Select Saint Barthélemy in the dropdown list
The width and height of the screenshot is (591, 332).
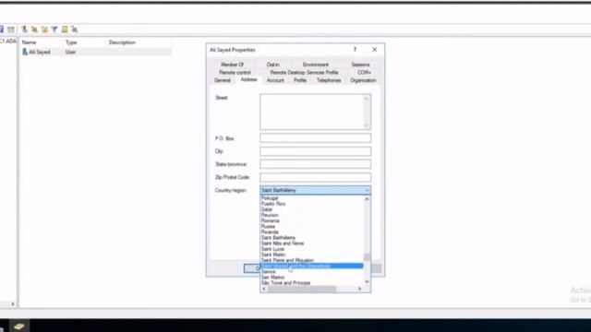coord(279,238)
